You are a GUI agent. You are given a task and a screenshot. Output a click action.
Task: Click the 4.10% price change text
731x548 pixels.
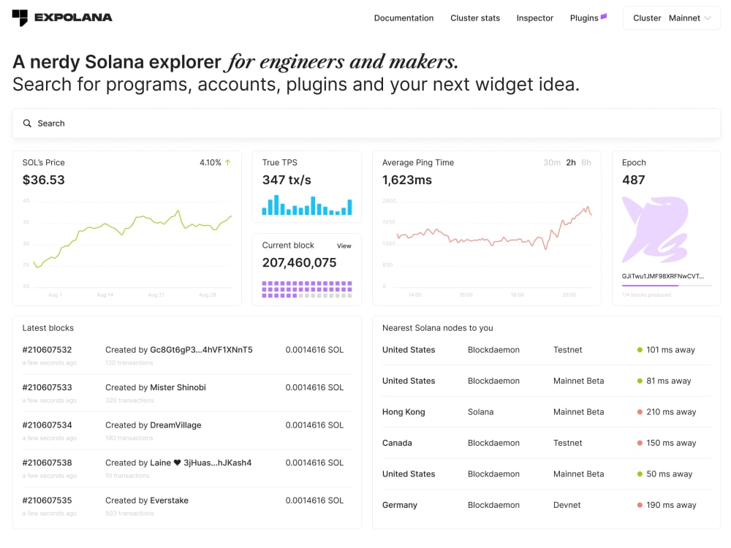coord(211,162)
